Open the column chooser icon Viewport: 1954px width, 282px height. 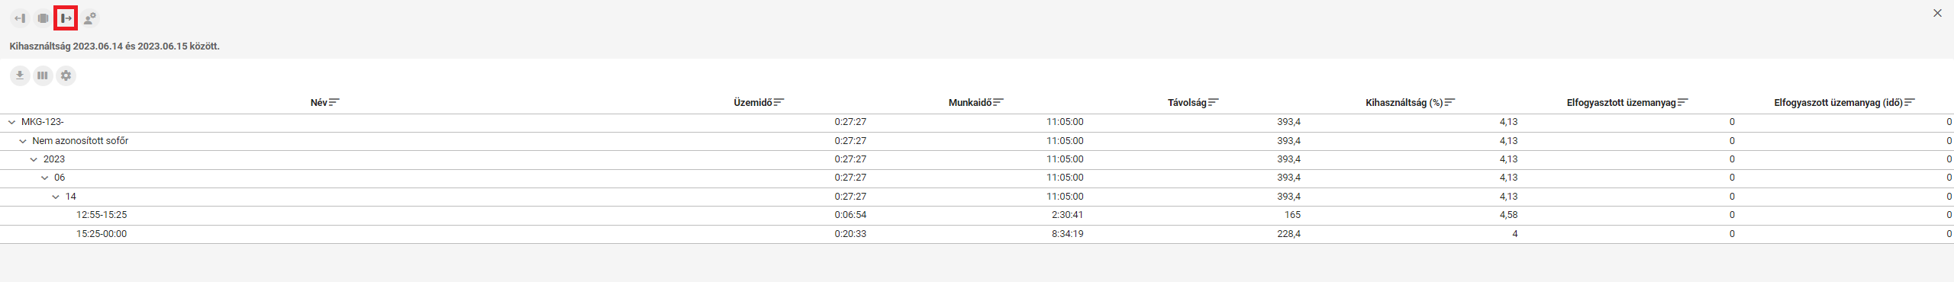(43, 75)
